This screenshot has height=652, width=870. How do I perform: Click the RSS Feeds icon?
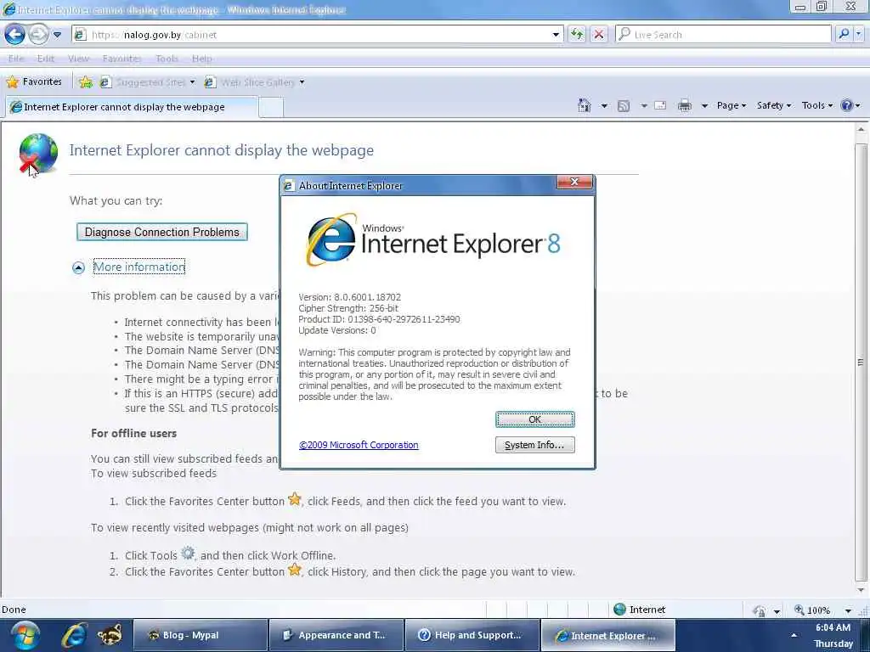coord(624,105)
